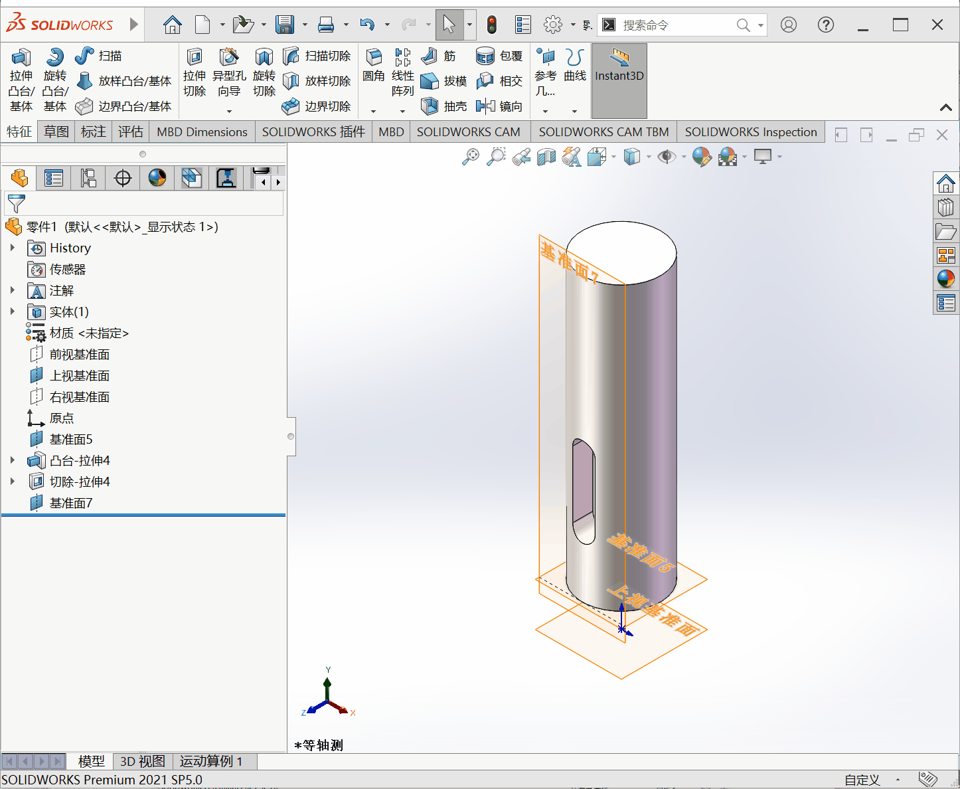
Task: Open the Curves (曲线) tool
Action: pyautogui.click(x=575, y=65)
